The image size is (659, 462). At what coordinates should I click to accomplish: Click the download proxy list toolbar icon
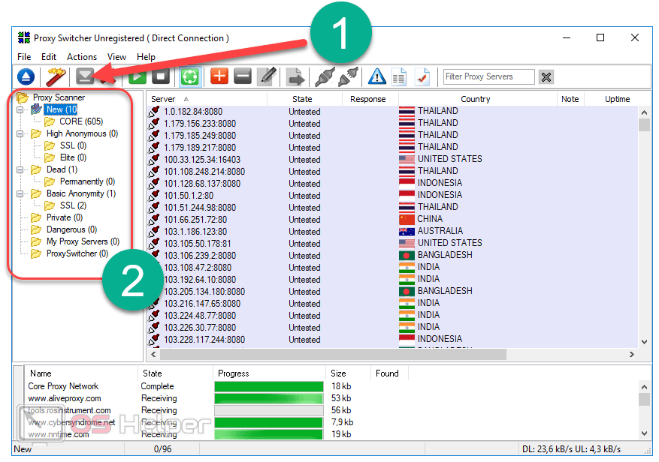pyautogui.click(x=85, y=76)
